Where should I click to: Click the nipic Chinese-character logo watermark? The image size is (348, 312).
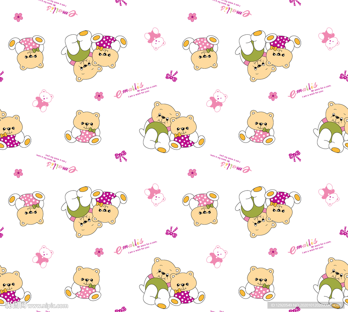[16, 305]
